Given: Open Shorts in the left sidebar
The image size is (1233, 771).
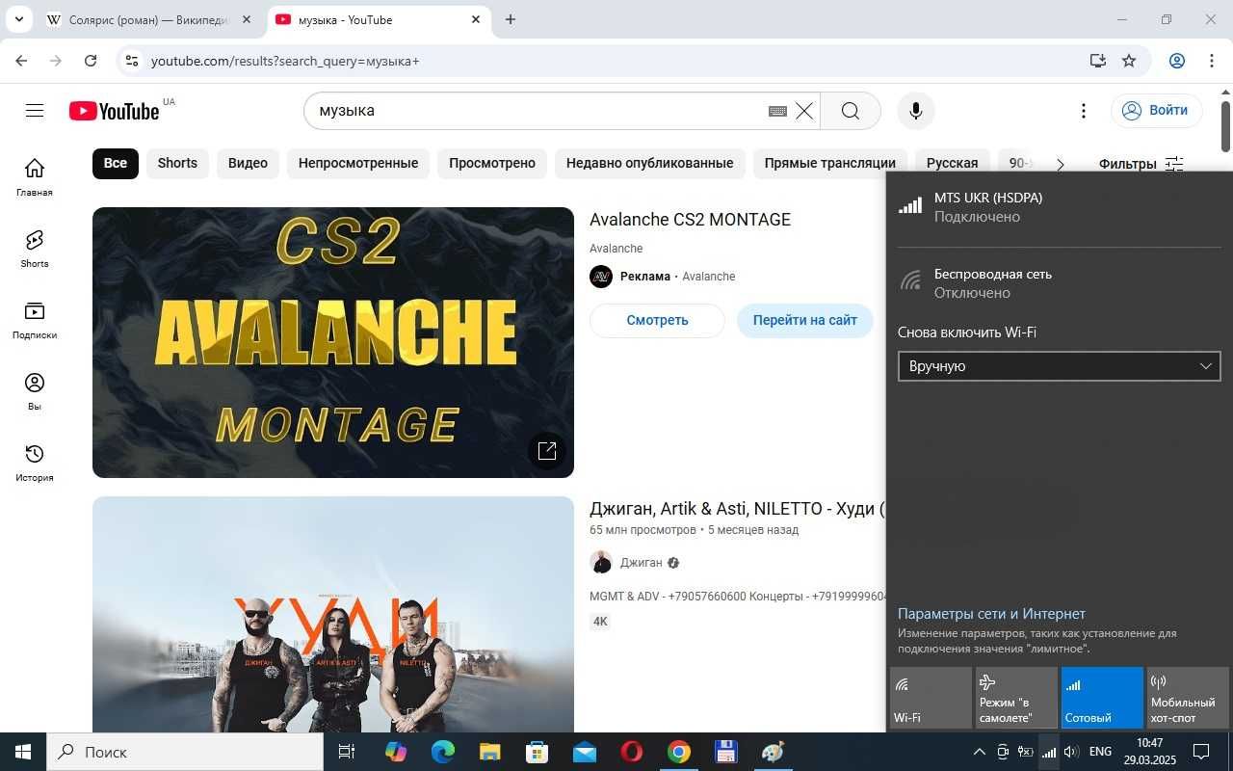Looking at the screenshot, I should pyautogui.click(x=35, y=249).
